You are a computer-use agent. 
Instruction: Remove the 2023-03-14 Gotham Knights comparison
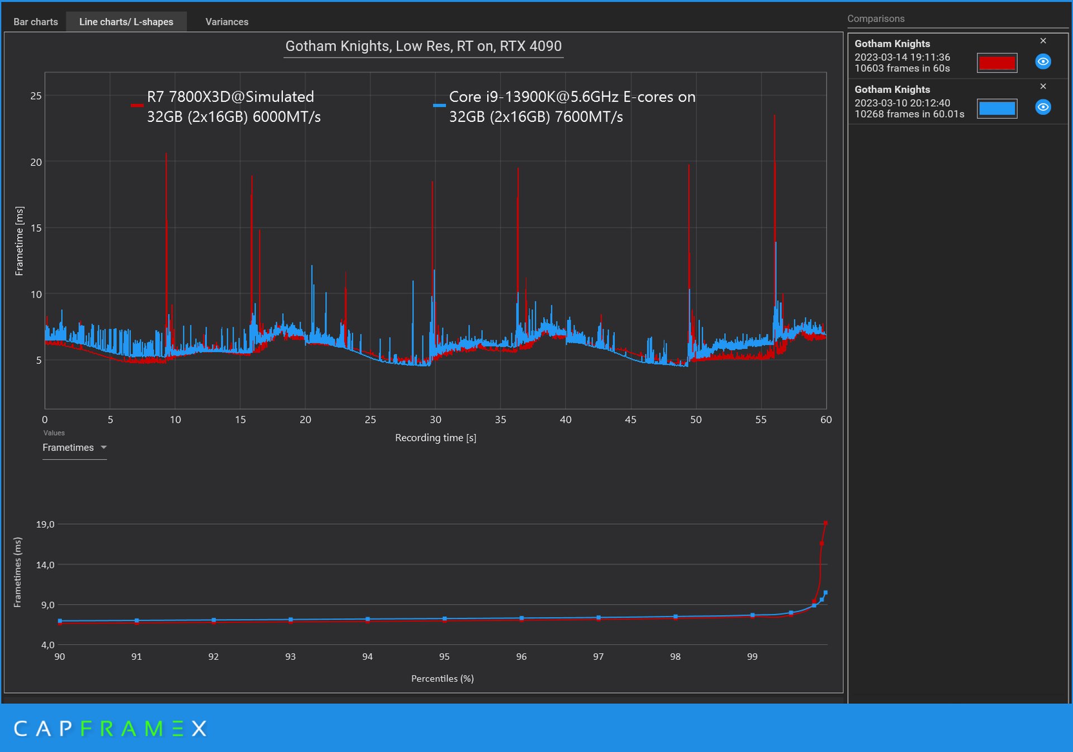pos(1043,41)
